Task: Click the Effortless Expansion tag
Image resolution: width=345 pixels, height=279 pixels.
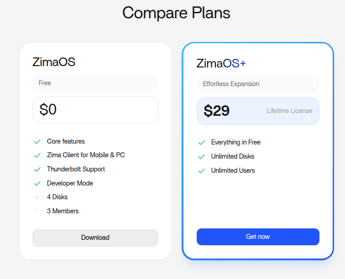Action: point(231,84)
